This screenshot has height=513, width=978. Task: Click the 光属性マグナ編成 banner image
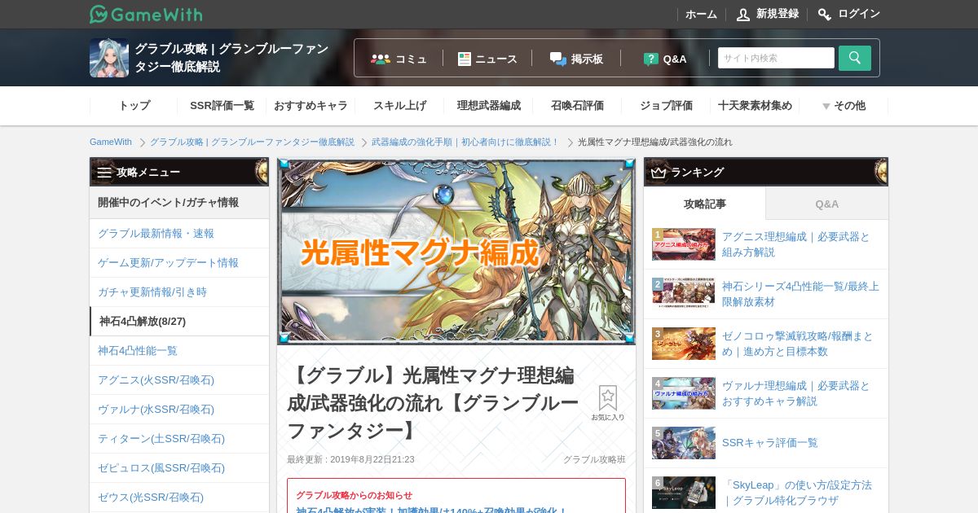pos(456,251)
